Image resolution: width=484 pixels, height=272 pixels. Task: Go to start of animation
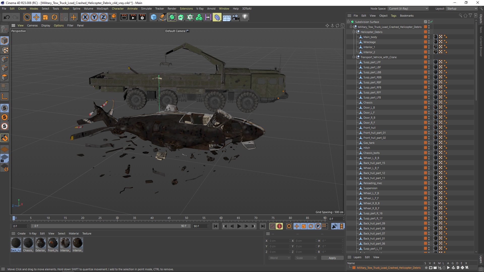216,226
